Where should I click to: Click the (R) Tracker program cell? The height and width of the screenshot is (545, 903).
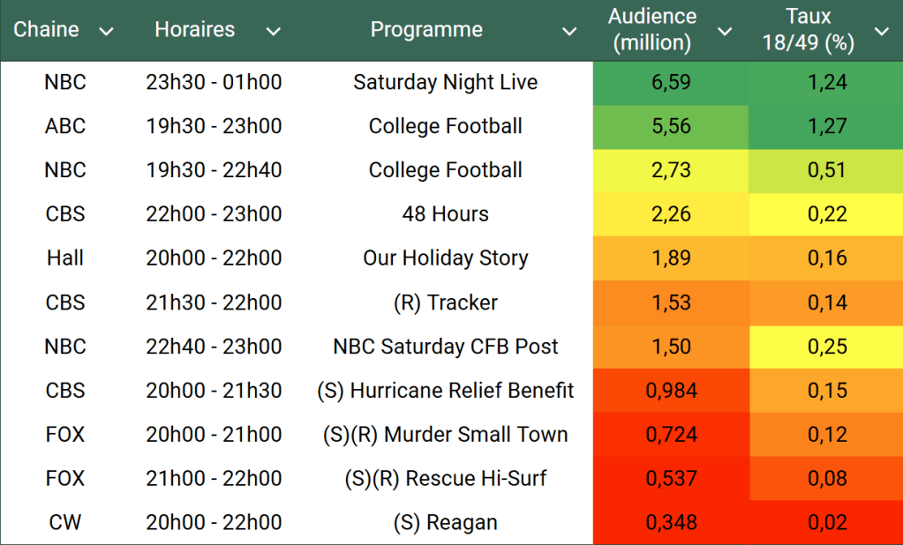(x=445, y=302)
